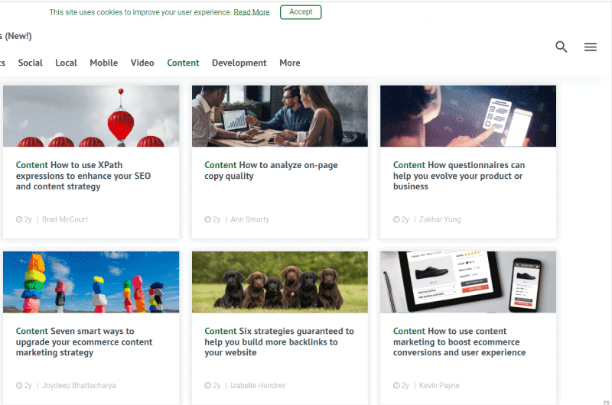612x405 pixels.
Task: Open the search magnifier icon
Action: (562, 47)
